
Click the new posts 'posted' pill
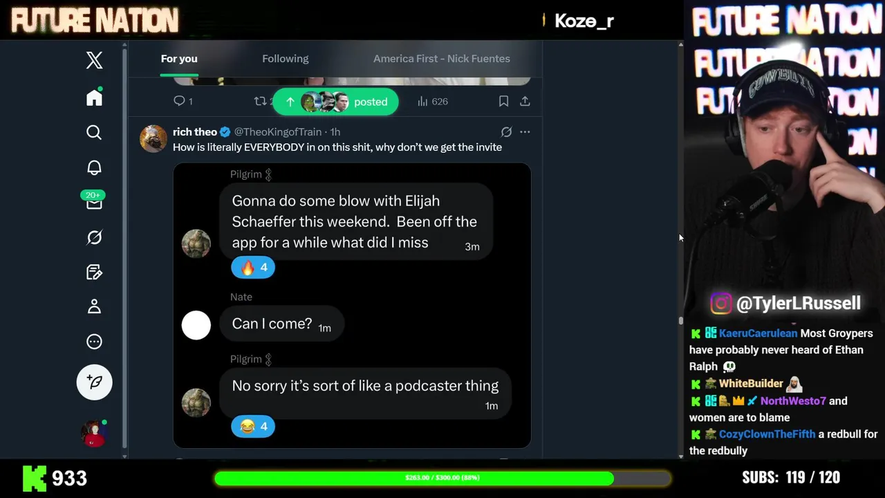(335, 102)
